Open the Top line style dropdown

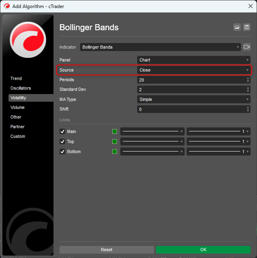152,141
